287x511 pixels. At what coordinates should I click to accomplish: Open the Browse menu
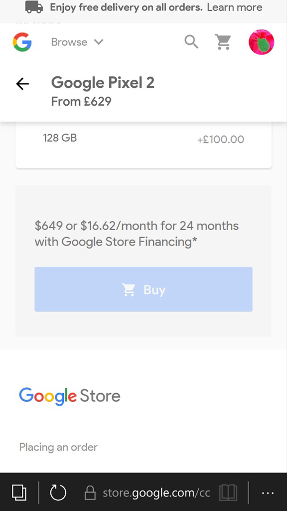coord(77,42)
